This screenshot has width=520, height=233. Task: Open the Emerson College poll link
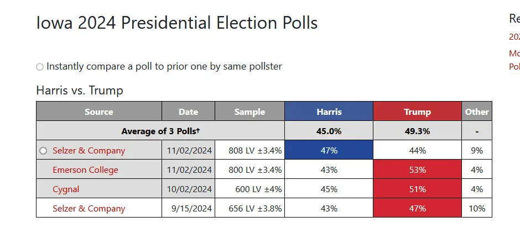pyautogui.click(x=85, y=170)
